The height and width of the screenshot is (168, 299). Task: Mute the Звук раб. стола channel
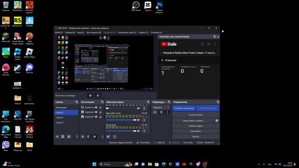pyautogui.click(x=138, y=120)
